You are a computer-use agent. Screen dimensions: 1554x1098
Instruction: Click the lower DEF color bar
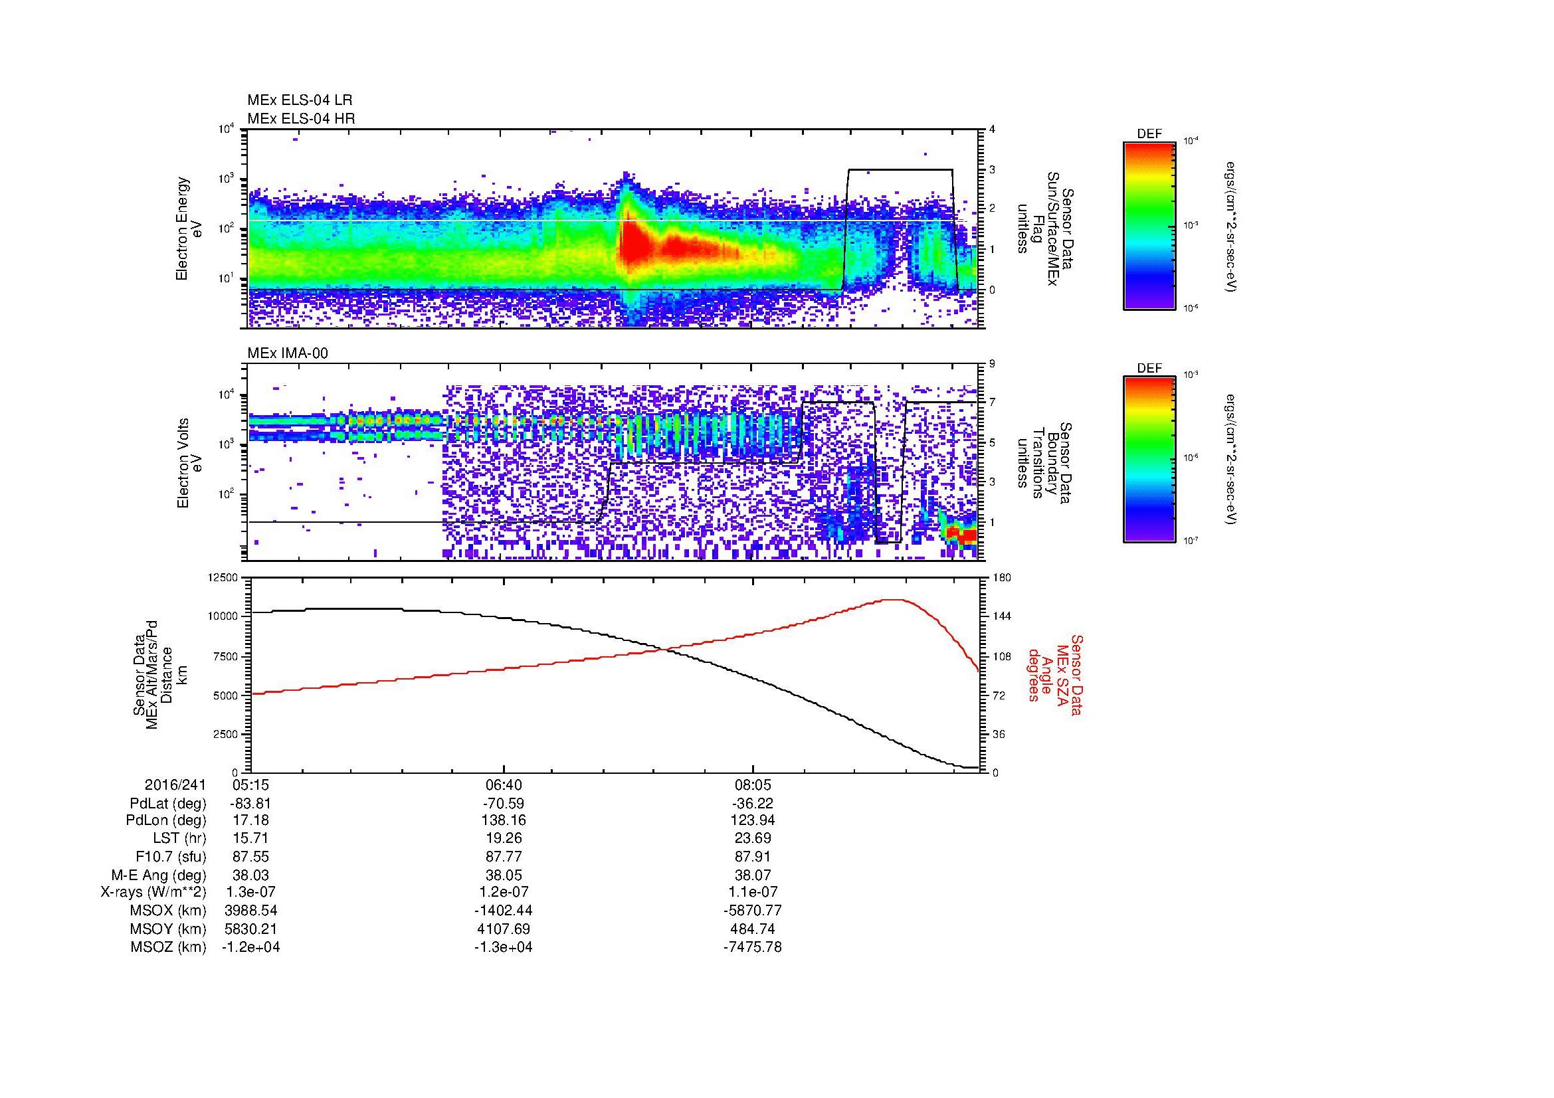1149,460
